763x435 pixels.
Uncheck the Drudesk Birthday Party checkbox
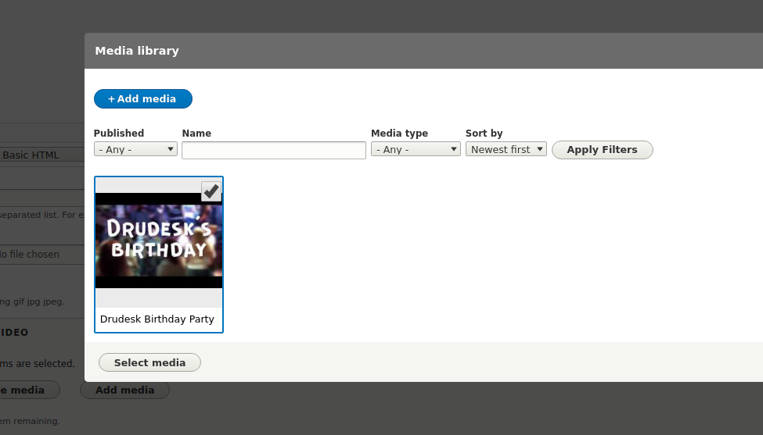coord(211,192)
